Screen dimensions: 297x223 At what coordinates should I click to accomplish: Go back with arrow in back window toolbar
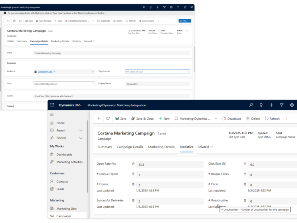[x=8, y=21]
